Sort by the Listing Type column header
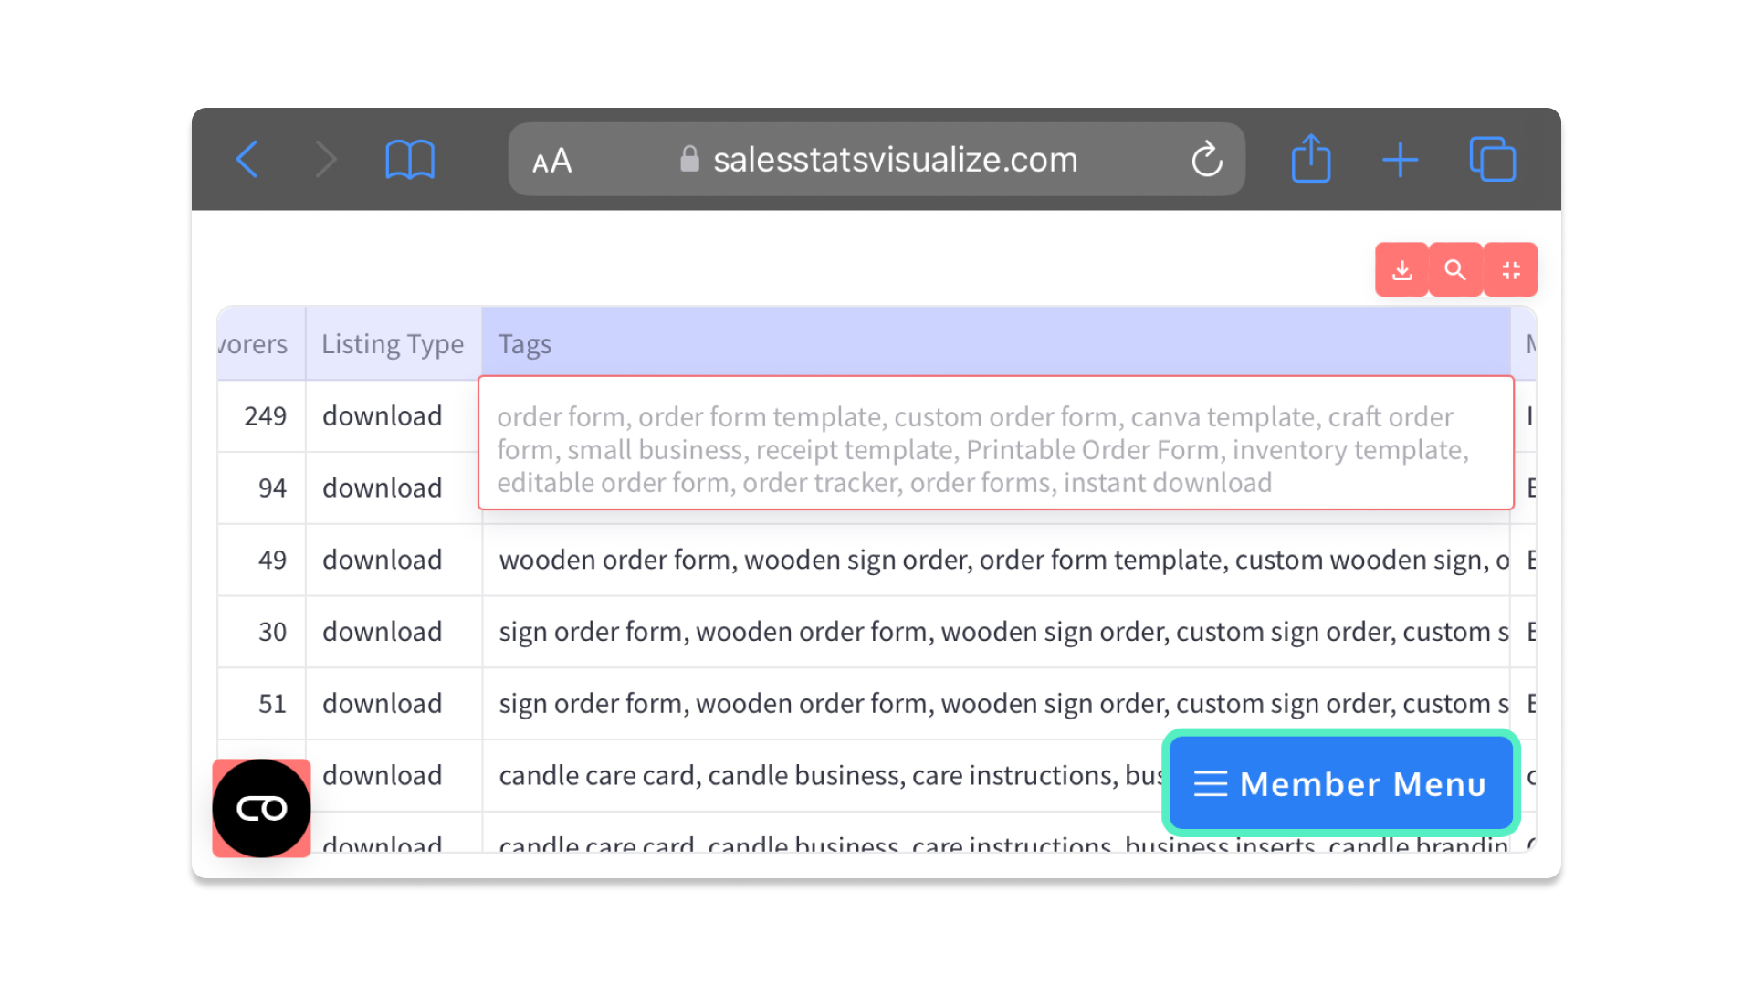1753x986 pixels. click(393, 344)
